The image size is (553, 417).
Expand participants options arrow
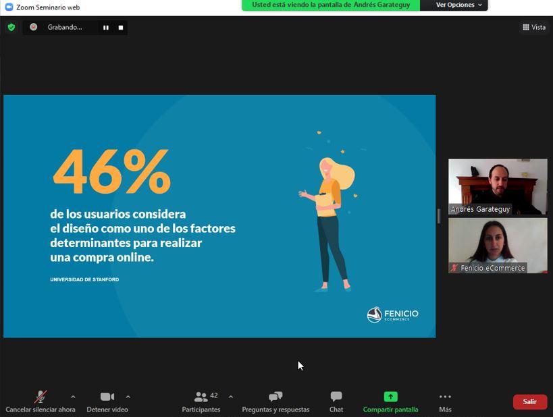[x=230, y=397]
